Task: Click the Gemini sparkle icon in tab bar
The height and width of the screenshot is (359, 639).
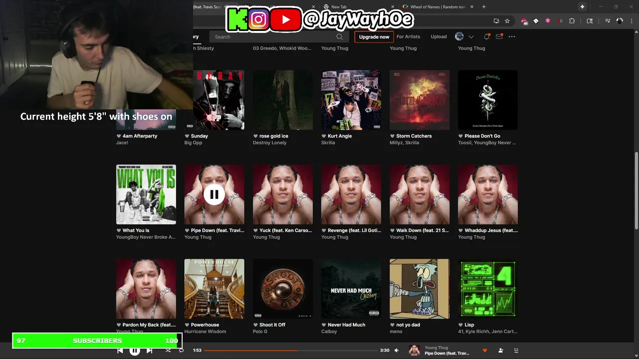Action: (582, 7)
